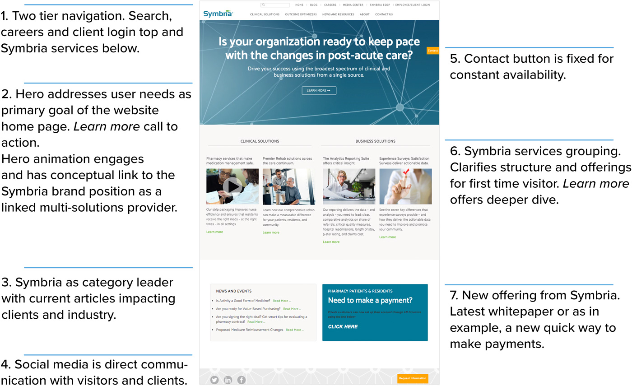Click Learn more under strip packaging description
The width and height of the screenshot is (632, 386).
[215, 232]
